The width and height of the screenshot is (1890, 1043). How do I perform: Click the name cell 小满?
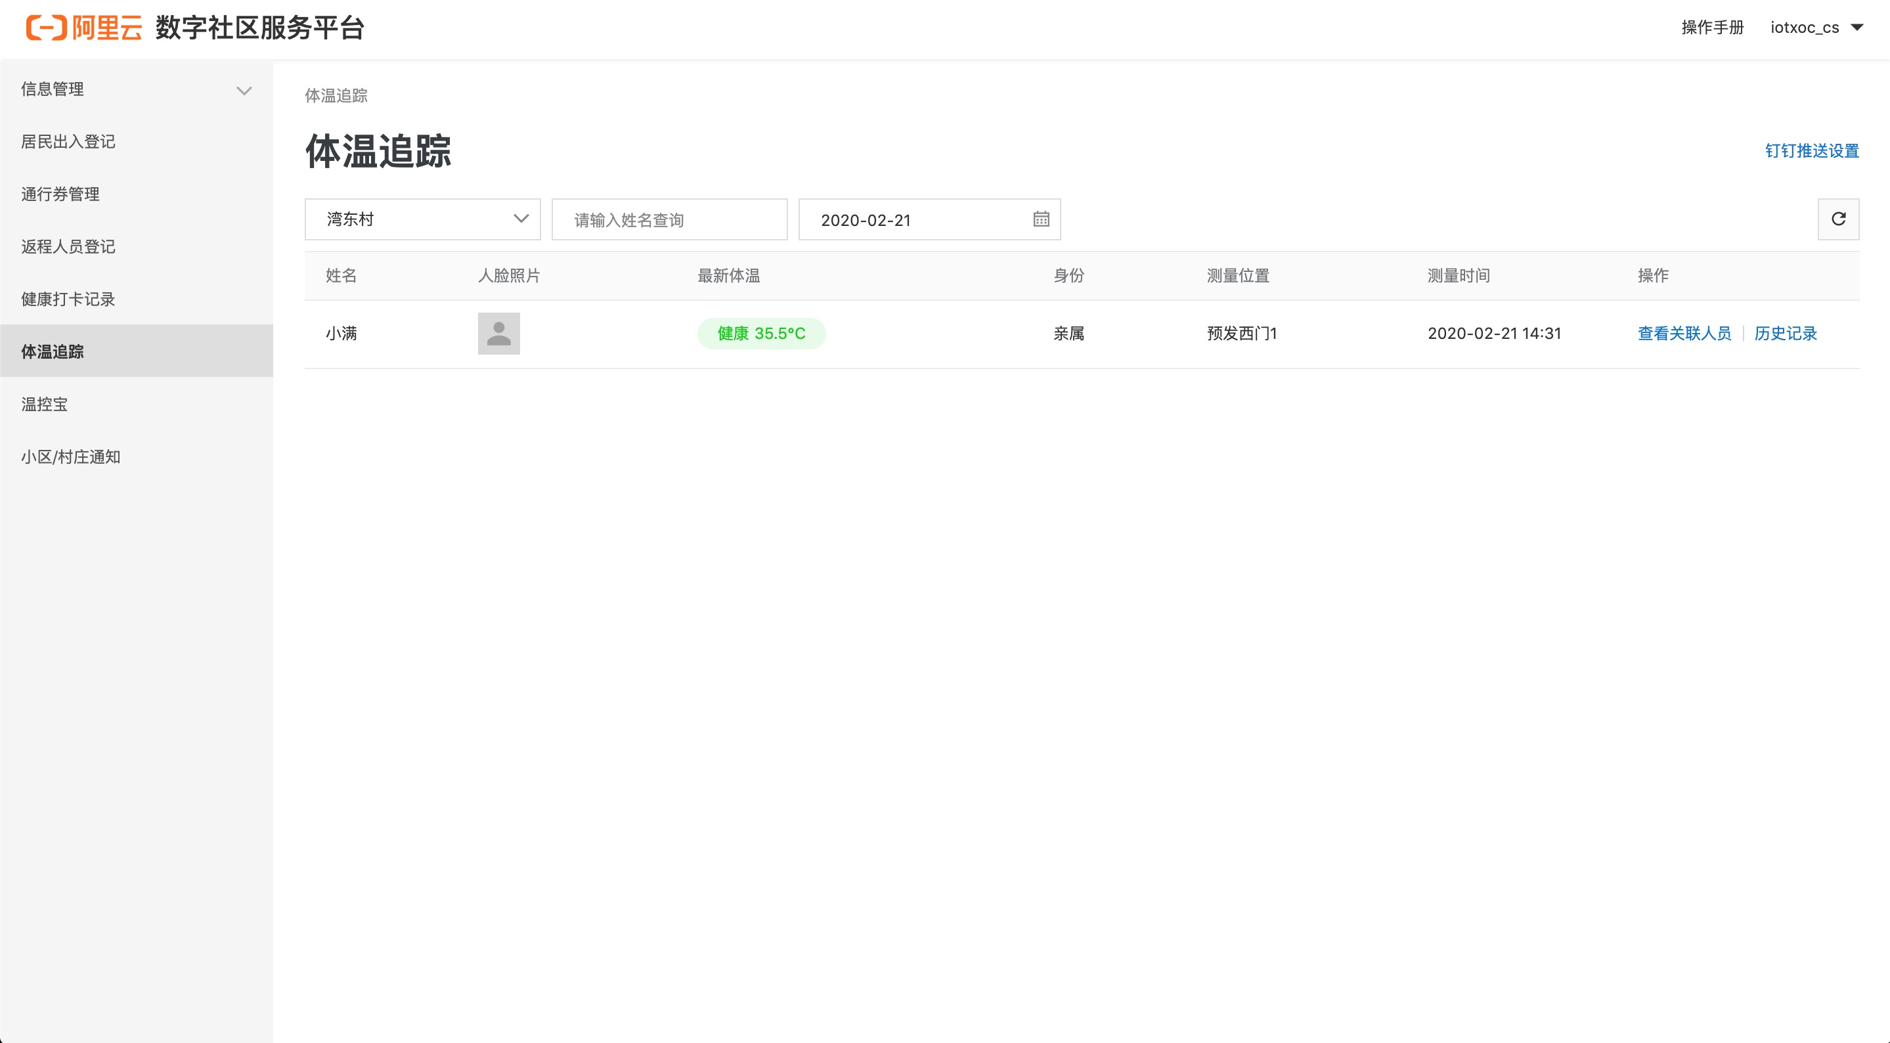click(341, 333)
